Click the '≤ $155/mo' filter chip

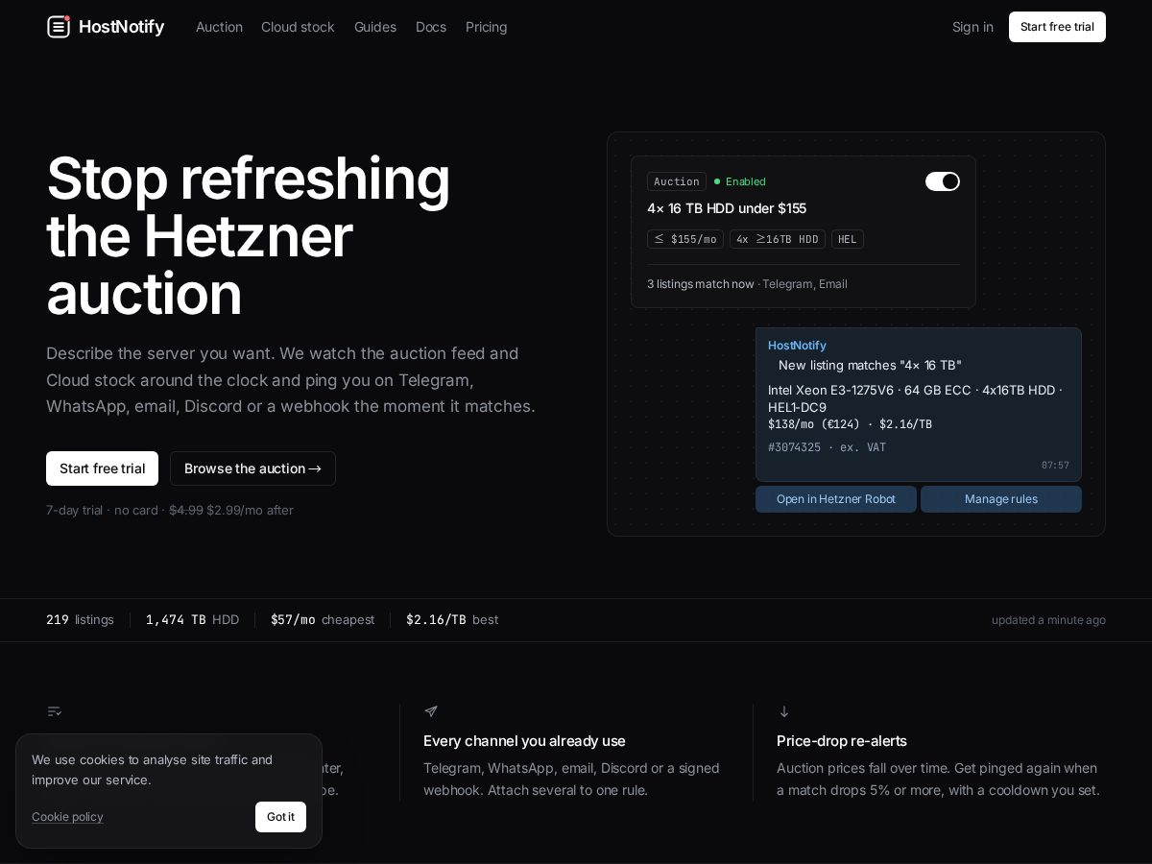(x=685, y=239)
